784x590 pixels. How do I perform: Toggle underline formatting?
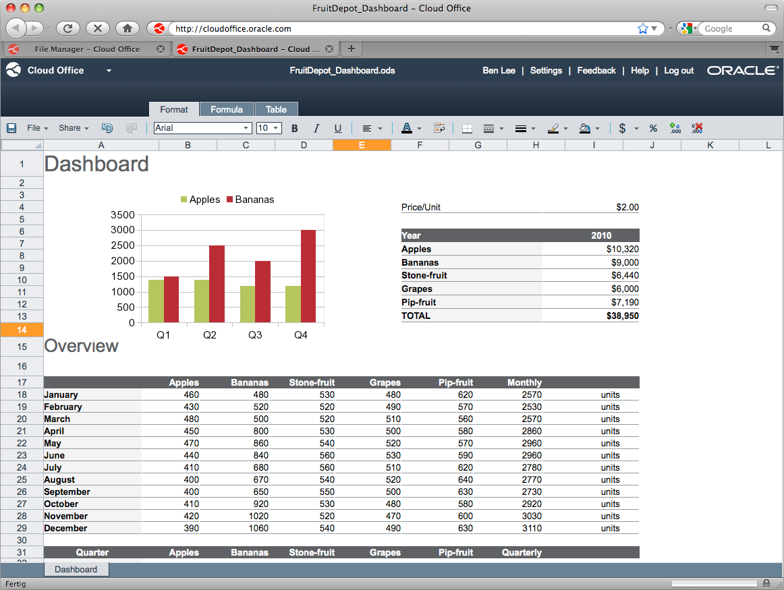[x=338, y=128]
